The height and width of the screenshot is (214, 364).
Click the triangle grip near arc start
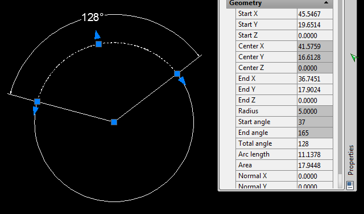click(x=183, y=81)
